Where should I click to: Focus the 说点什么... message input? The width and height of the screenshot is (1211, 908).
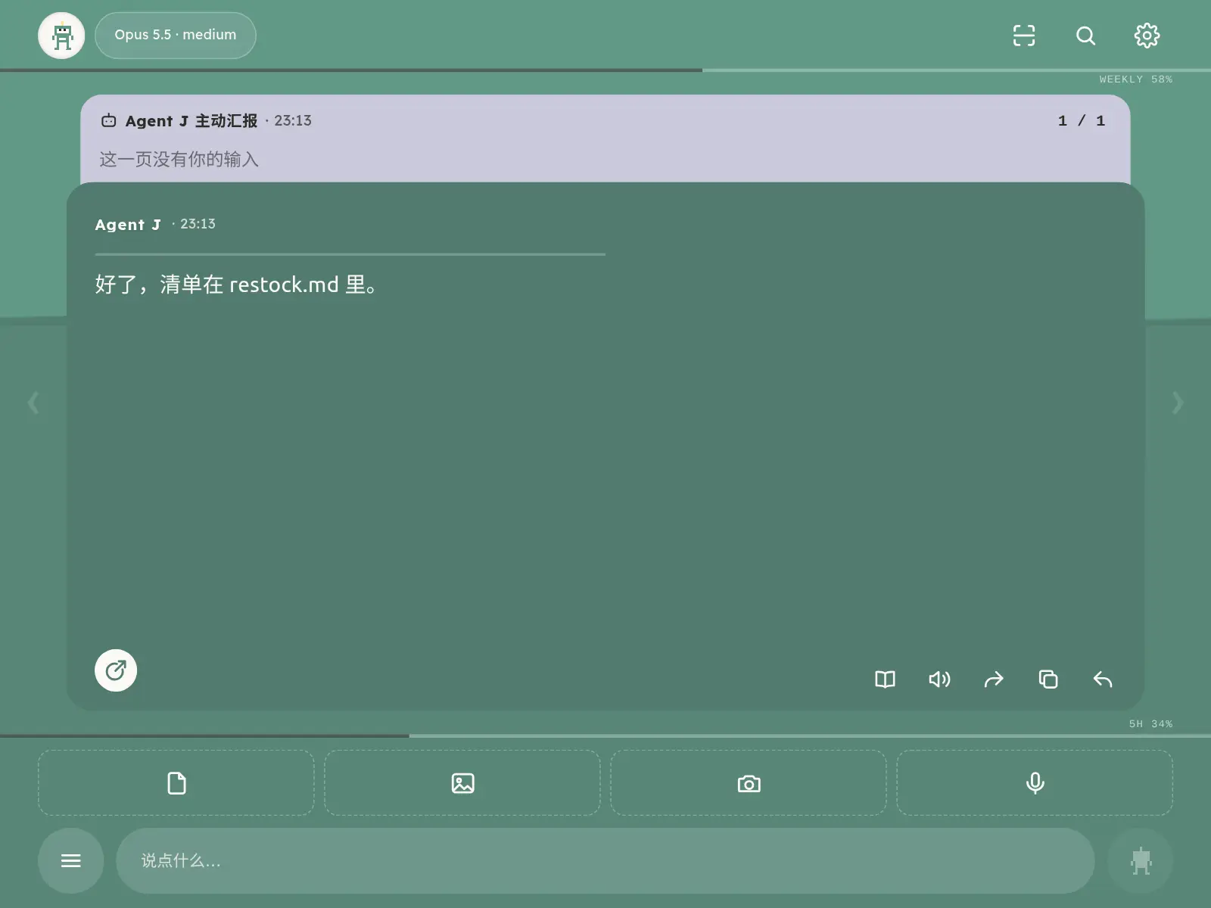[x=605, y=861]
